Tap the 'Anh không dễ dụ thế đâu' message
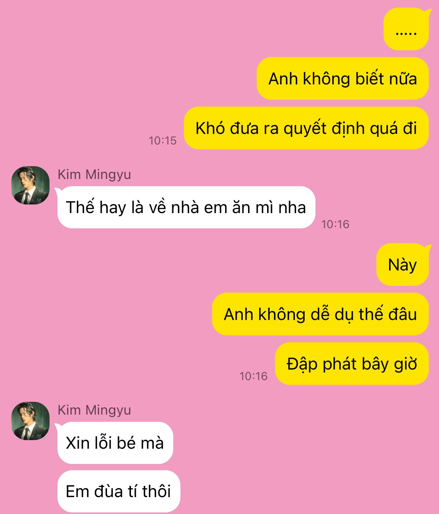This screenshot has height=514, width=439. point(320,314)
